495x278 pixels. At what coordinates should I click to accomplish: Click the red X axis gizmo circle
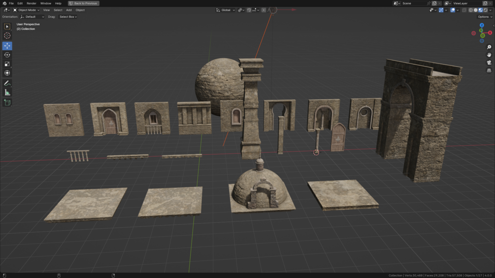[490, 33]
